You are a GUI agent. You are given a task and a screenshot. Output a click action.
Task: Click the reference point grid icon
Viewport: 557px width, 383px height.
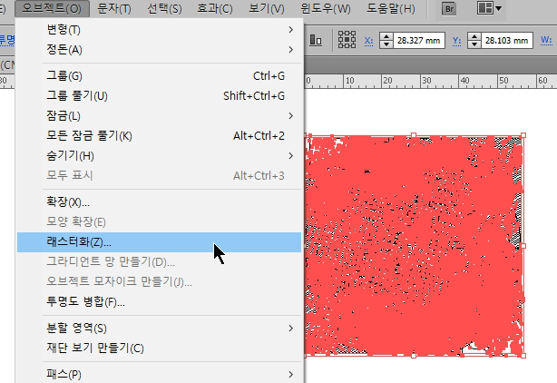pos(347,39)
